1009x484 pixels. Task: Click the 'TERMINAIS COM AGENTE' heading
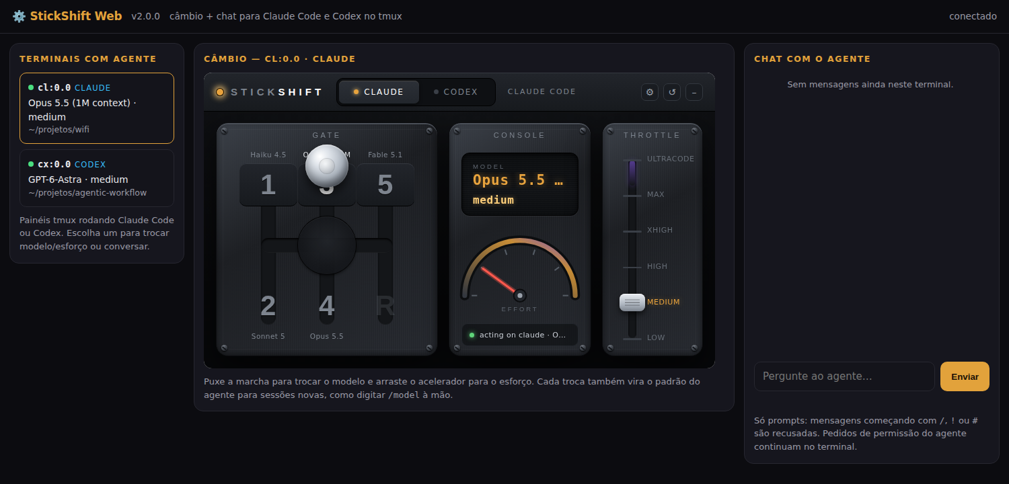88,59
